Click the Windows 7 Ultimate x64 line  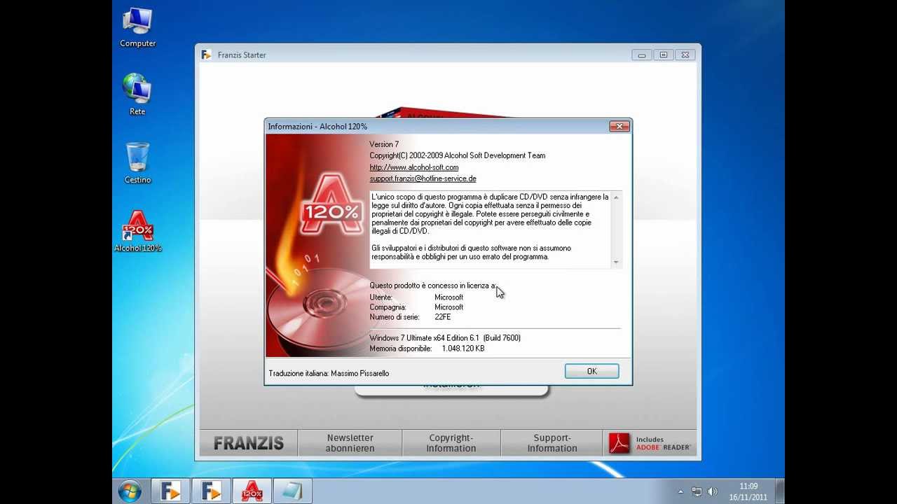[x=445, y=338]
